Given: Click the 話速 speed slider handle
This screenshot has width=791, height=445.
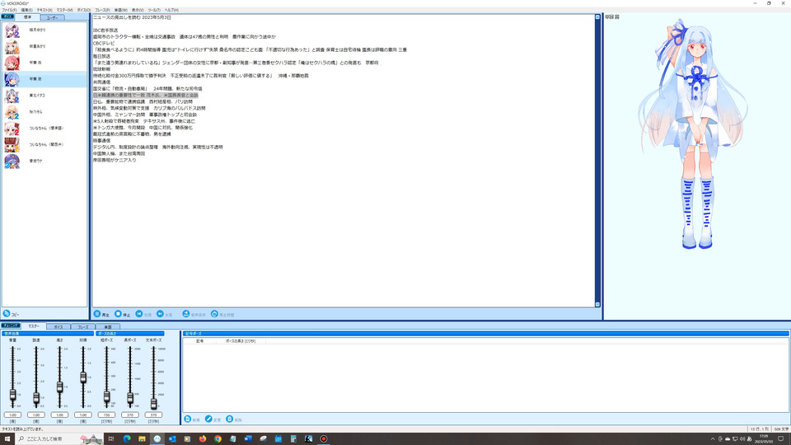Looking at the screenshot, I should coord(35,398).
